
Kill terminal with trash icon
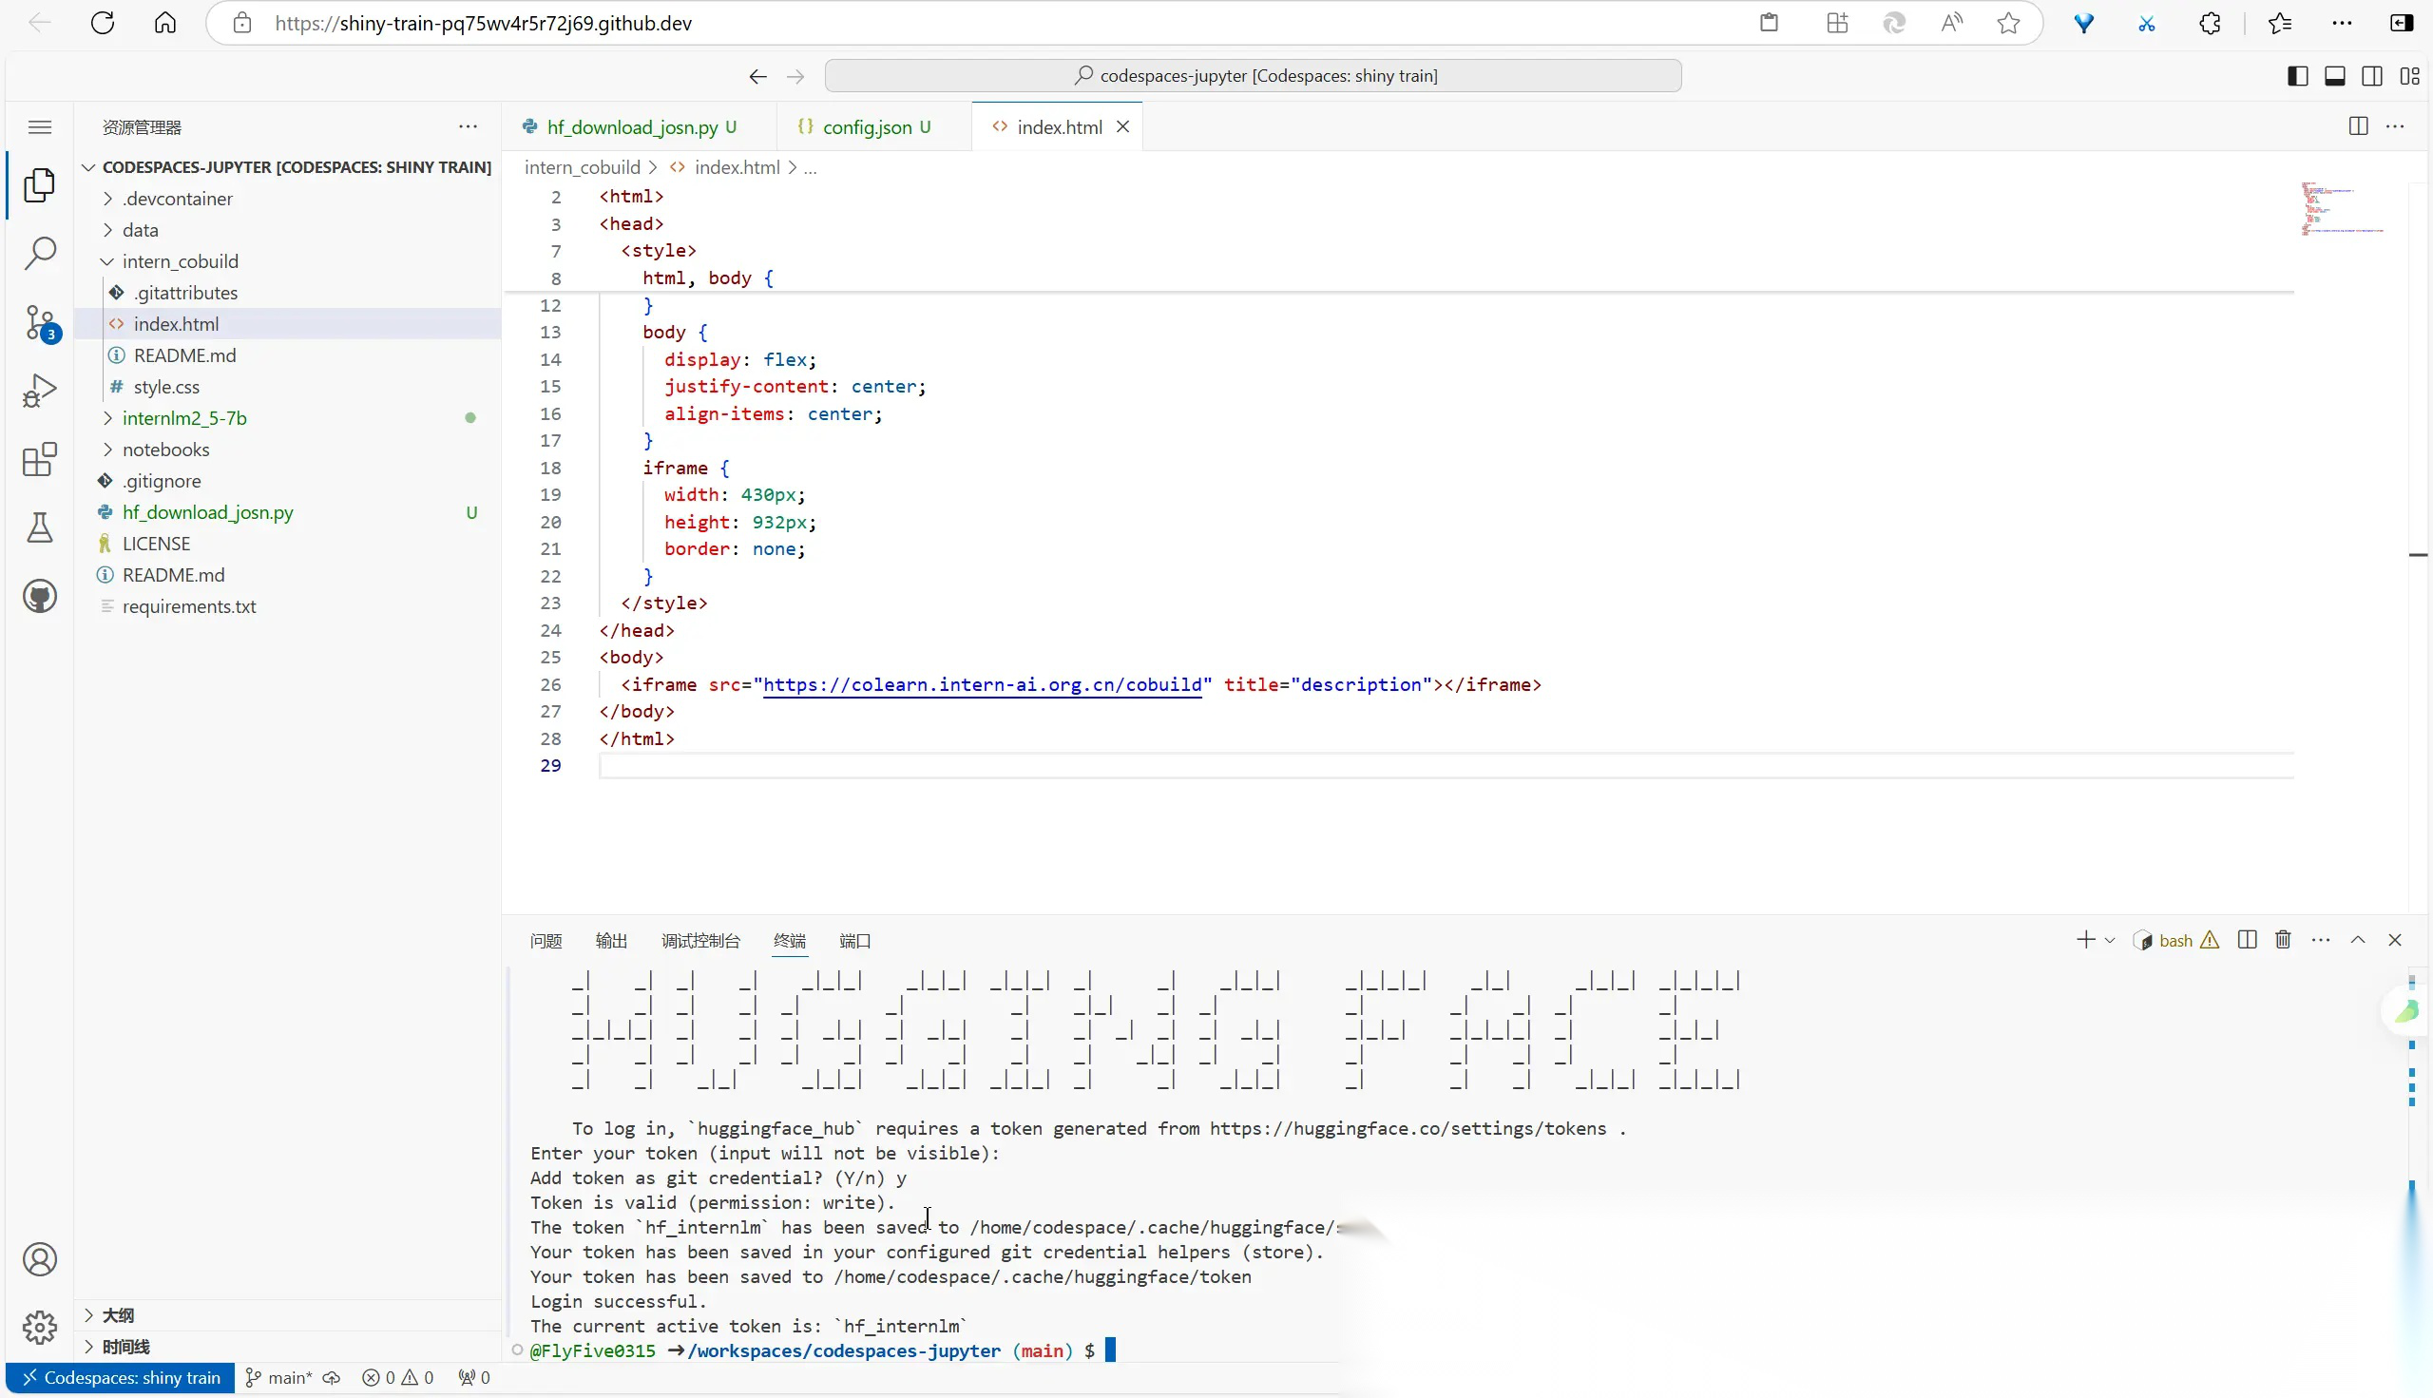point(2283,940)
